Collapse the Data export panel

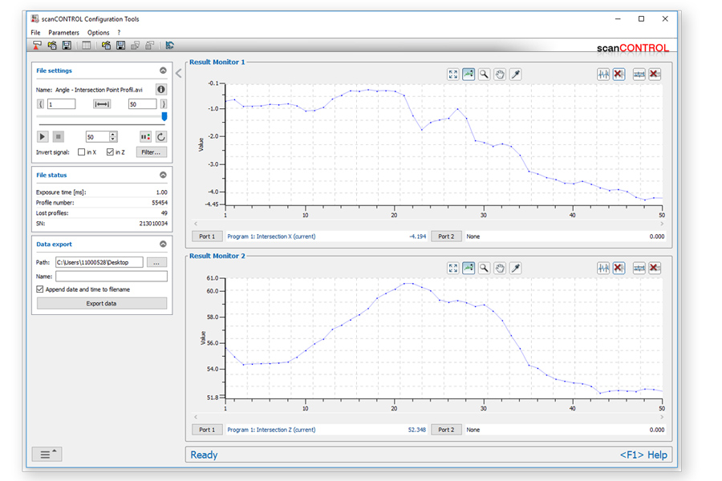pos(163,244)
